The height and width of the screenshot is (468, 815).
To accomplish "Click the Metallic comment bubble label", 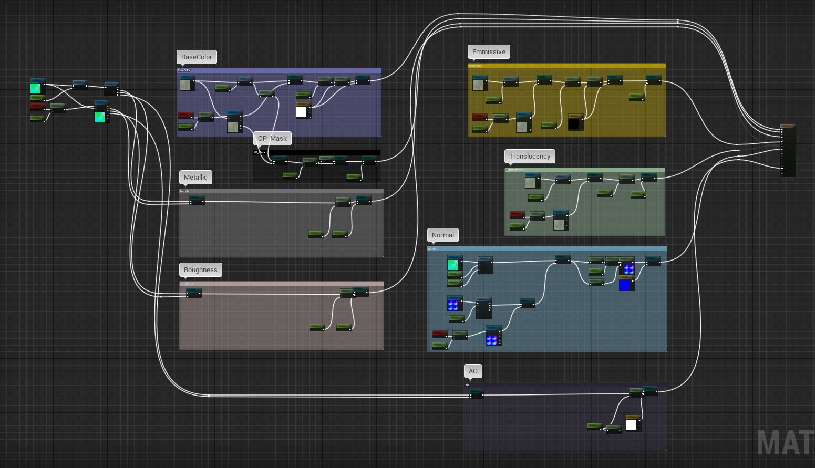I will pyautogui.click(x=195, y=178).
